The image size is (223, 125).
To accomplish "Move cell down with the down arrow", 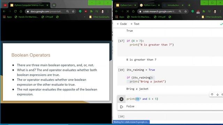I will (x=217, y=94).
